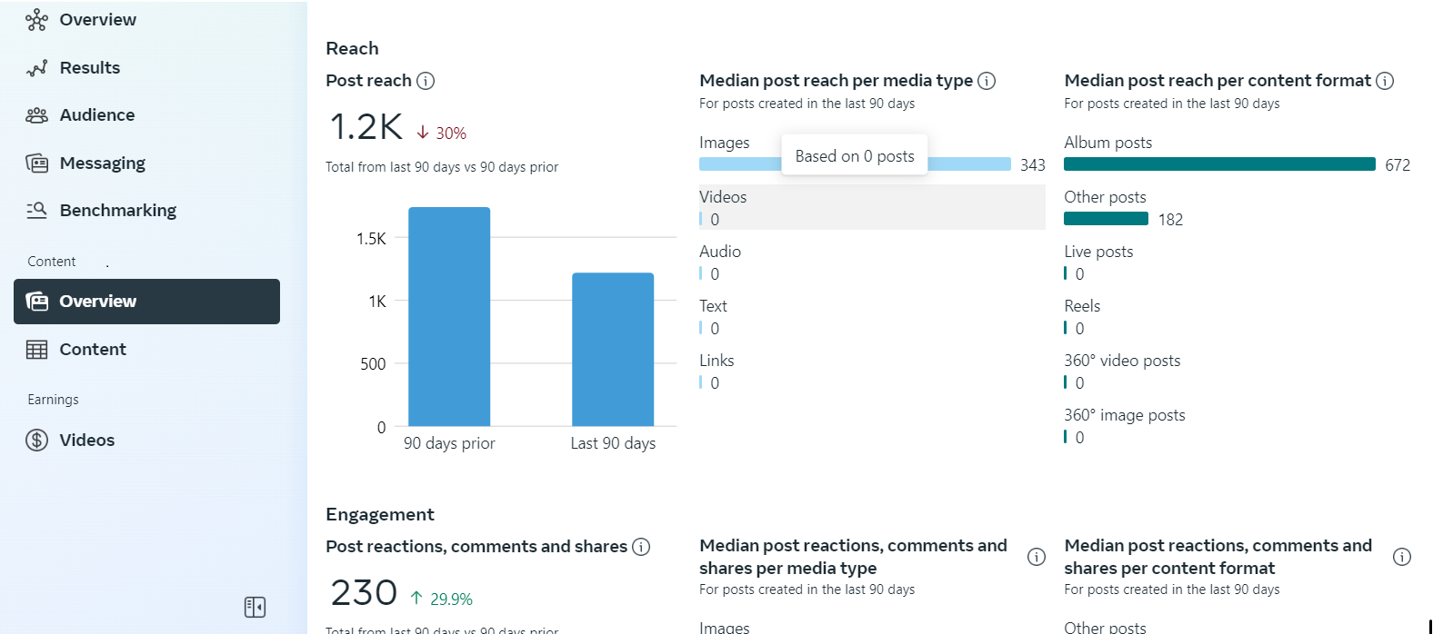Click the Album posts reach bar
1433x634 pixels.
pos(1218,164)
